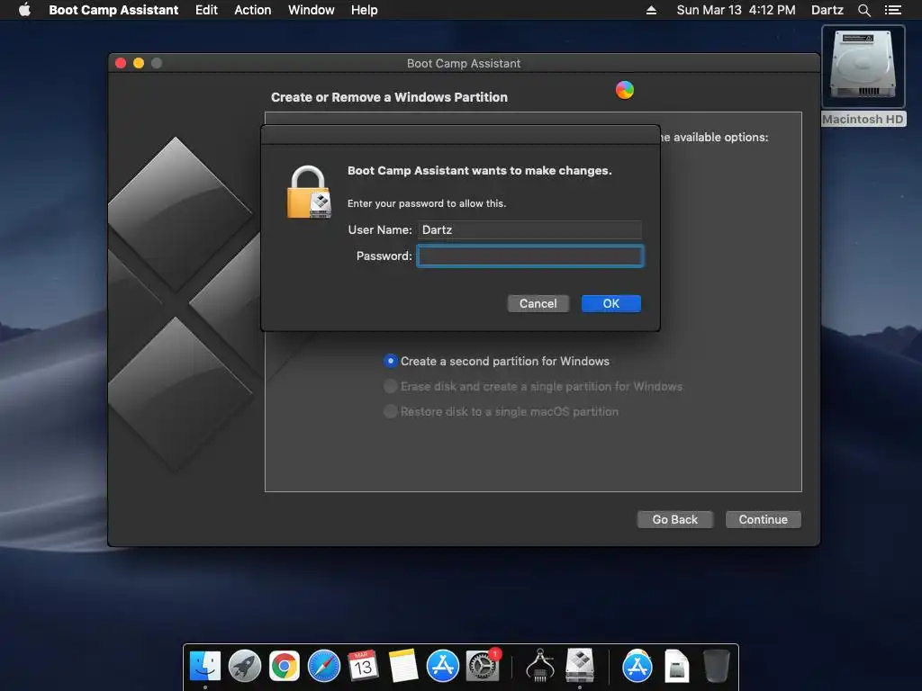Open the Action menu
The image size is (922, 691).
[253, 10]
